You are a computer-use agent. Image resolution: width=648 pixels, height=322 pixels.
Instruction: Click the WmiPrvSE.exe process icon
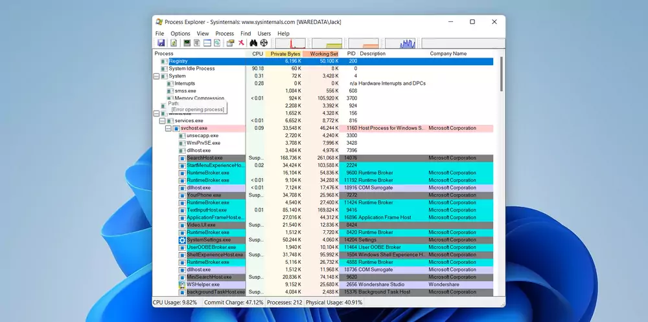182,143
